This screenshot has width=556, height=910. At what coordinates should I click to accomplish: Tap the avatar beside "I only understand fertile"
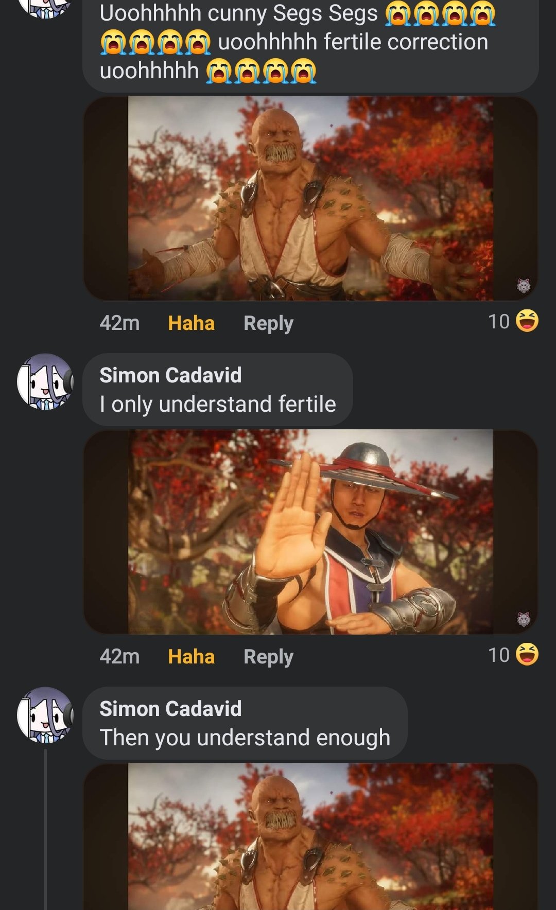[x=45, y=381]
